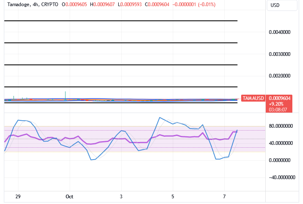
Task: Click the 0.0020000 price axis label
Action: [x=279, y=76]
